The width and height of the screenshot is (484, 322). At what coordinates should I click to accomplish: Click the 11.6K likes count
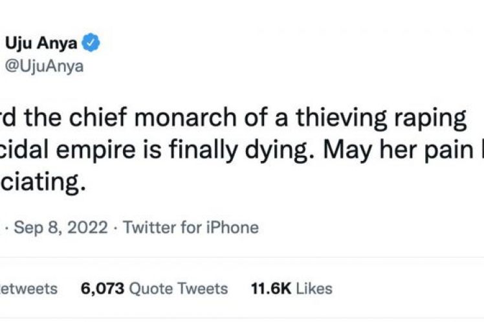271,288
